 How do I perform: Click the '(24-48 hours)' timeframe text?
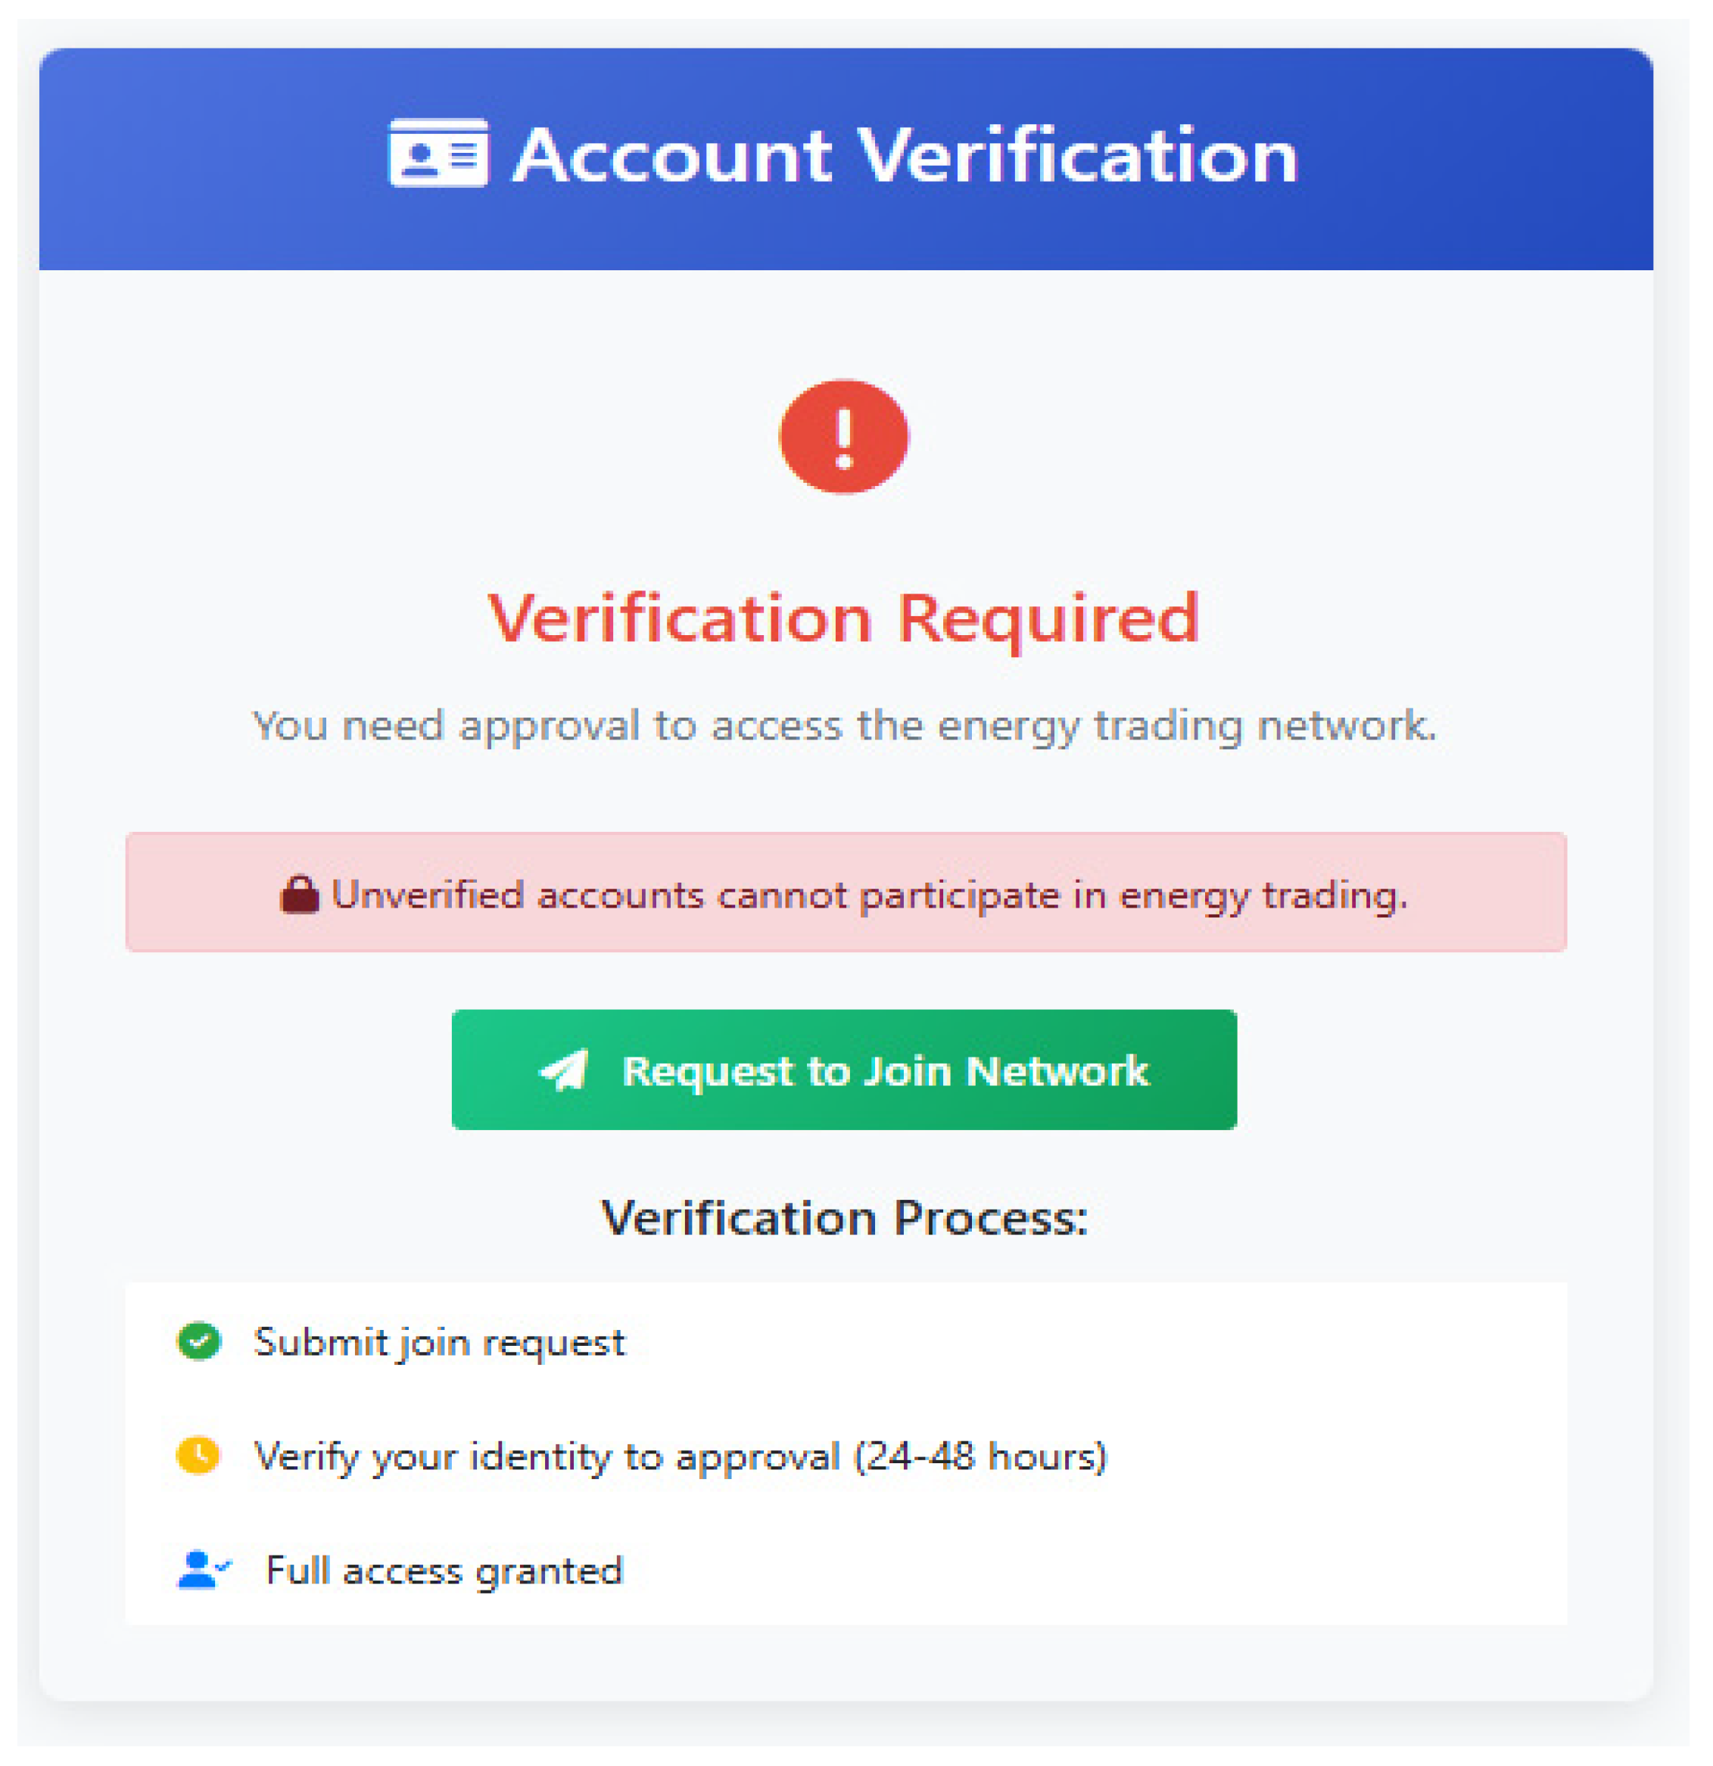pyautogui.click(x=980, y=1456)
